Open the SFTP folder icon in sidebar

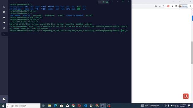(x=4, y=17)
